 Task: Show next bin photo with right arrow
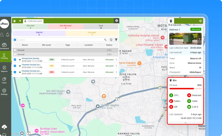click(200, 39)
